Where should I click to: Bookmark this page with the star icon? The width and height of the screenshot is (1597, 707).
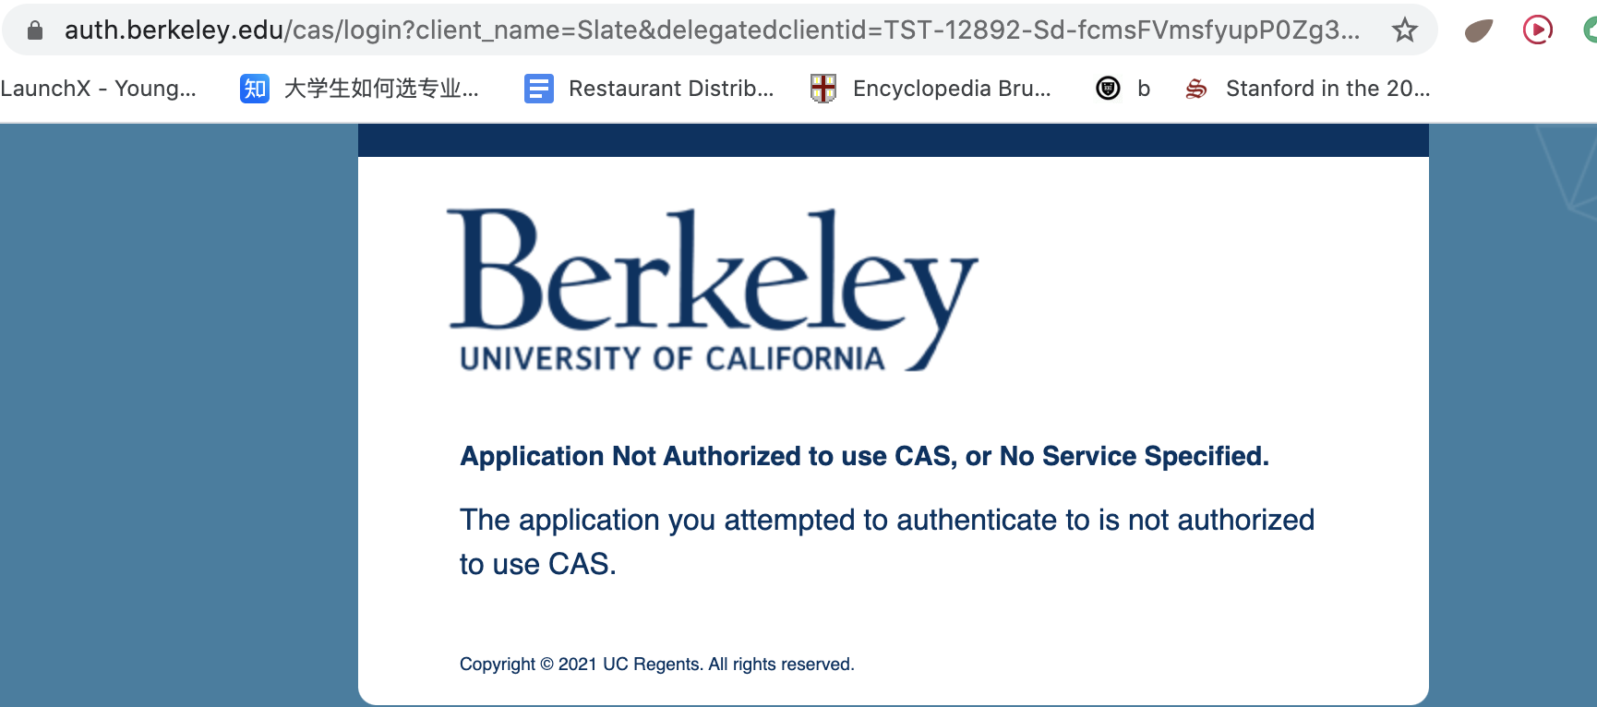pyautogui.click(x=1404, y=30)
